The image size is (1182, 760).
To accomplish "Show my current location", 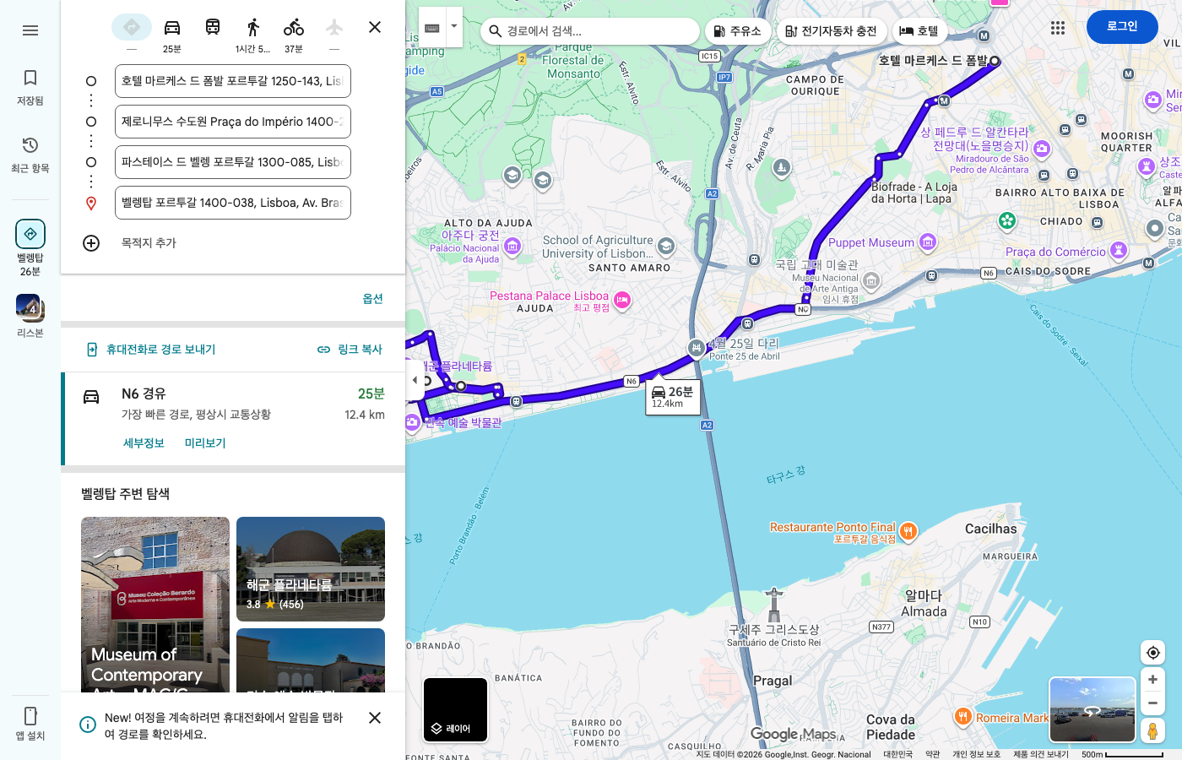I will click(x=1153, y=653).
